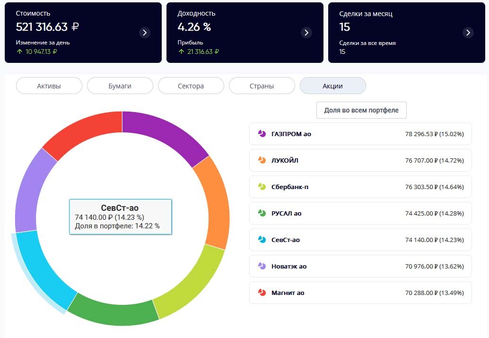Click the Доля во всем портфеле button
This screenshot has width=489, height=338.
pyautogui.click(x=361, y=110)
